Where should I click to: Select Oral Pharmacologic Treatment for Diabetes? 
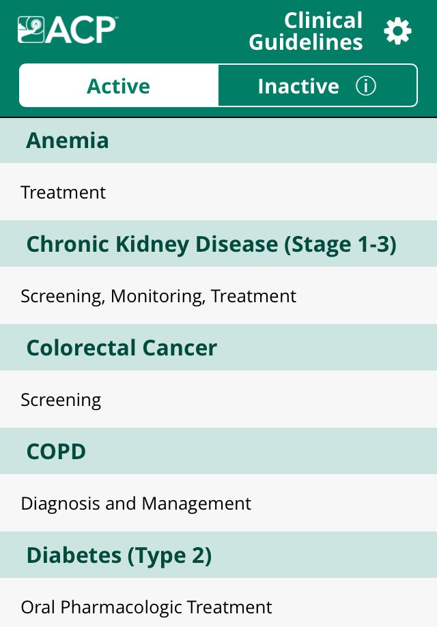[x=145, y=607]
